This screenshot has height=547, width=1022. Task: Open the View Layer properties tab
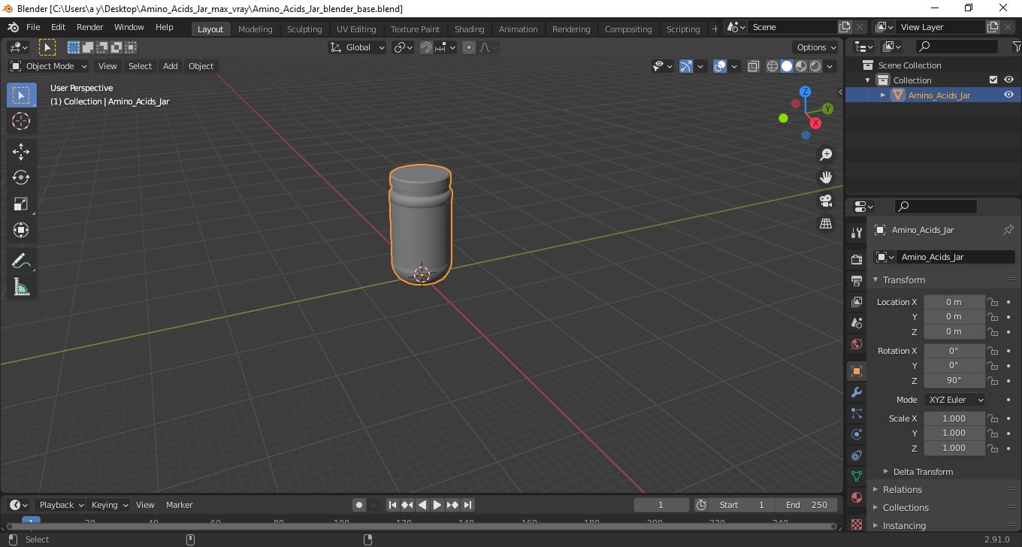(857, 302)
